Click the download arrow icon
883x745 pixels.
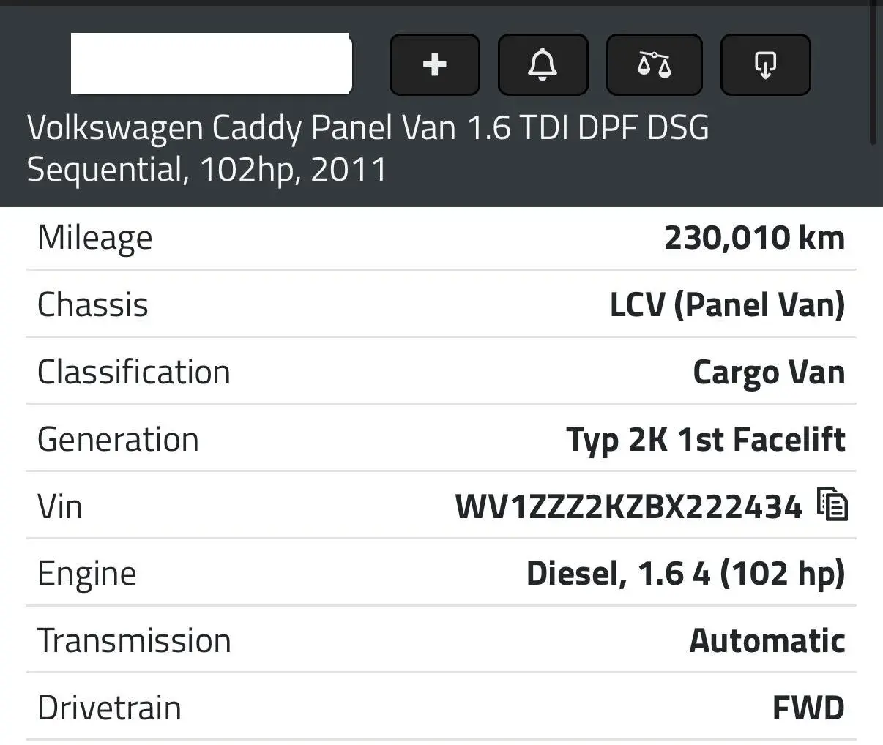coord(765,64)
